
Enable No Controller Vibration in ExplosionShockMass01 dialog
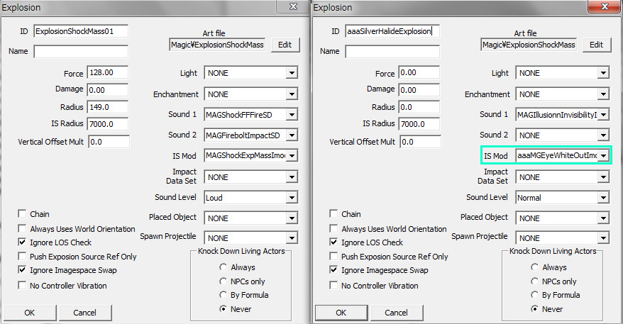click(x=23, y=286)
